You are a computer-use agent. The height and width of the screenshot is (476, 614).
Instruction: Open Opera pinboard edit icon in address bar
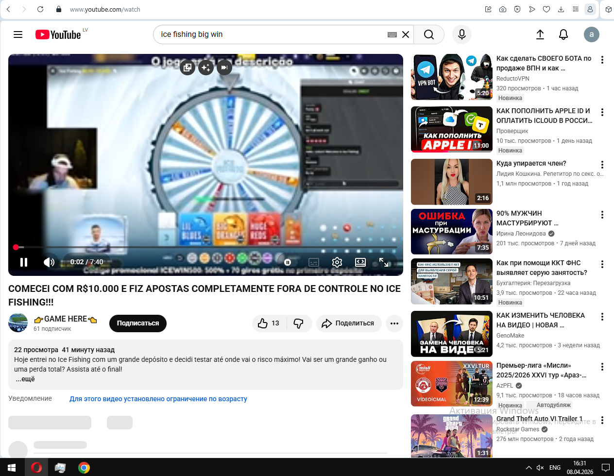pyautogui.click(x=488, y=9)
